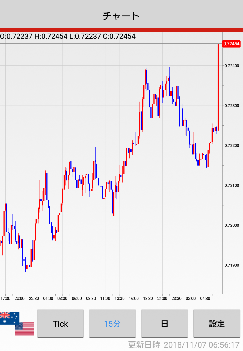Tap the tall red latest candlestick
Screen dimensions: 243x351
click(x=218, y=87)
